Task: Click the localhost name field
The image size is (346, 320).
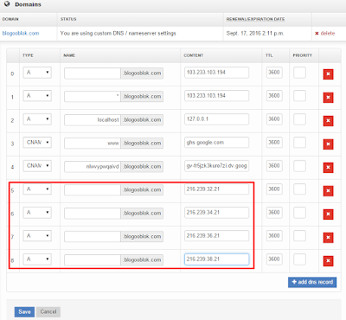Action: (93, 120)
